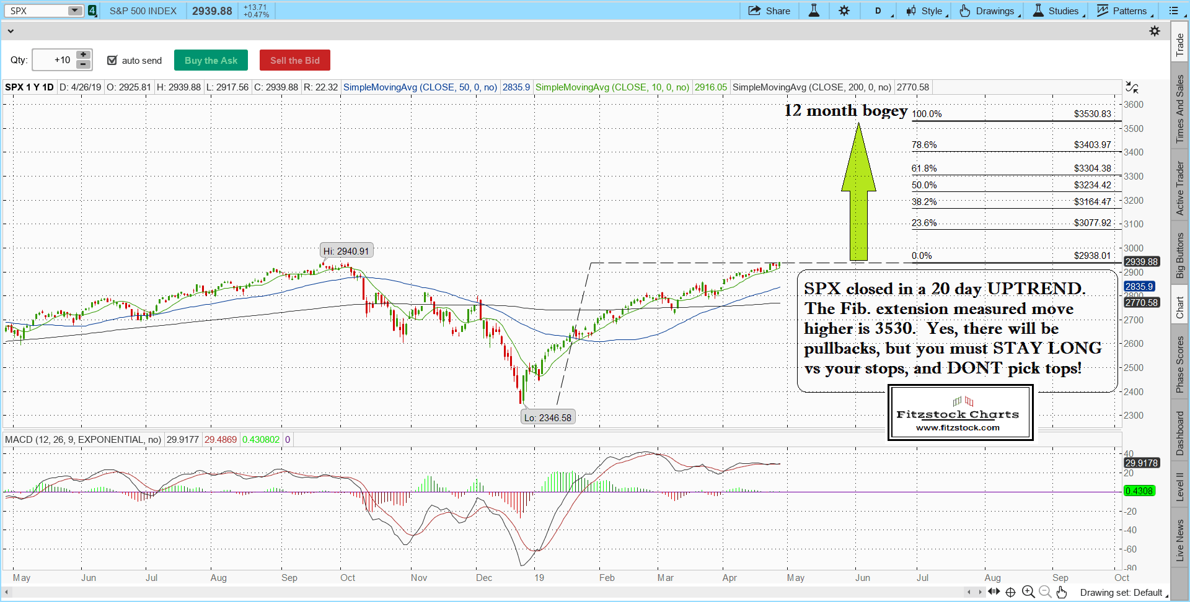
Task: Increase quantity with the plus stepper
Action: click(x=83, y=55)
